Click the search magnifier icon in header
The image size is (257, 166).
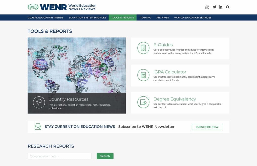pyautogui.click(x=228, y=7)
